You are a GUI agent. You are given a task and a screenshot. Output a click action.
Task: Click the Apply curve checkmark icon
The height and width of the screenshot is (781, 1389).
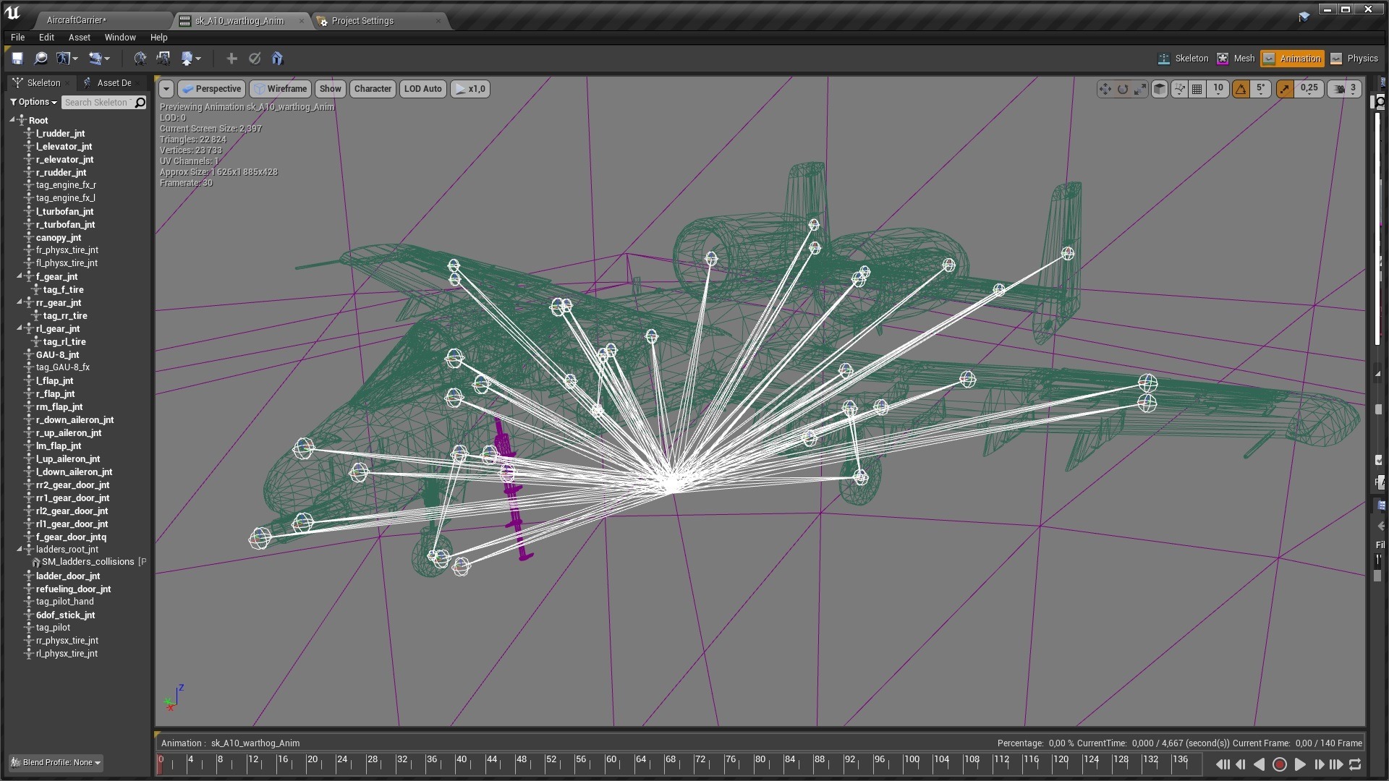point(255,59)
